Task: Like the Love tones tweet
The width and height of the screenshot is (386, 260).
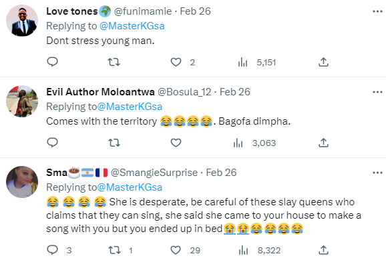Action: (176, 62)
